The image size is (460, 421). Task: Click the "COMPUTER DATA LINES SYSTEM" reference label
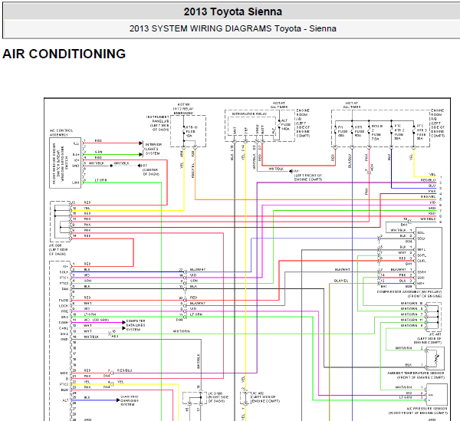136,325
